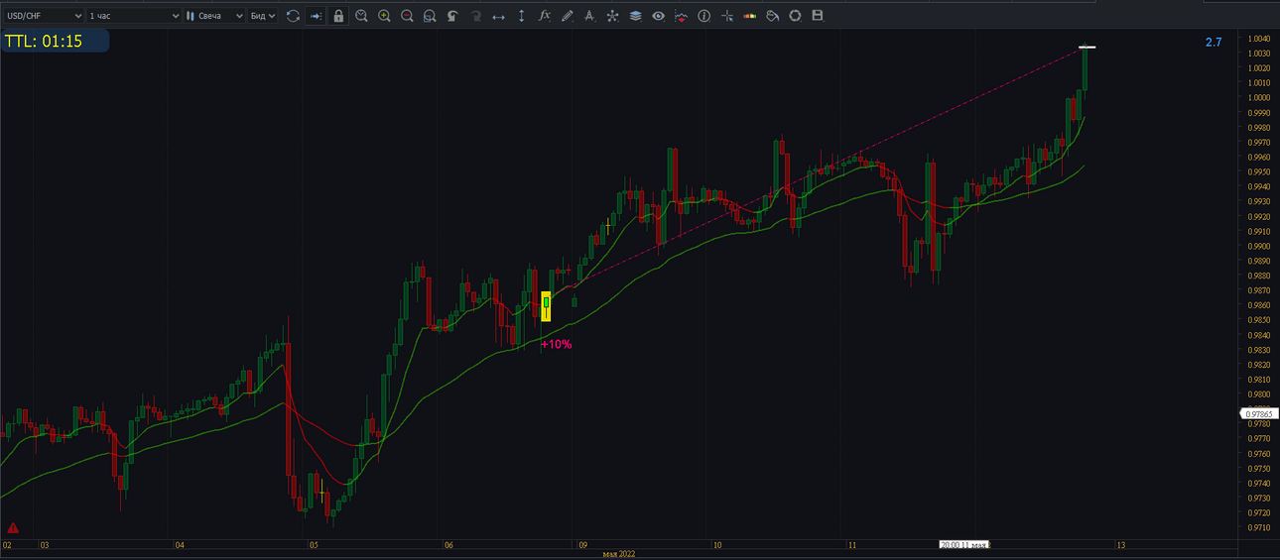Click the zoom in magnifier icon
The image size is (1280, 560).
384,16
